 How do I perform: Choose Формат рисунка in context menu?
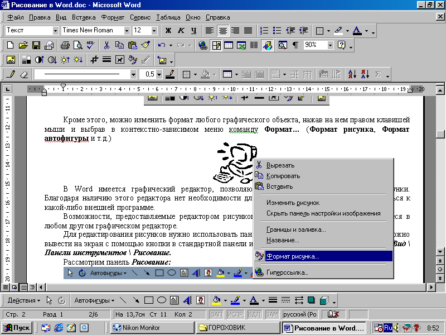pyautogui.click(x=323, y=256)
